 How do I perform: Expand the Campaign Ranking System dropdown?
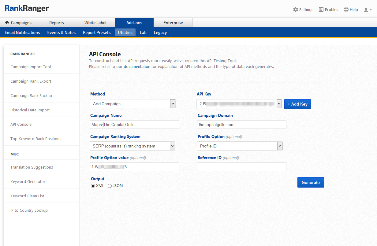173,146
